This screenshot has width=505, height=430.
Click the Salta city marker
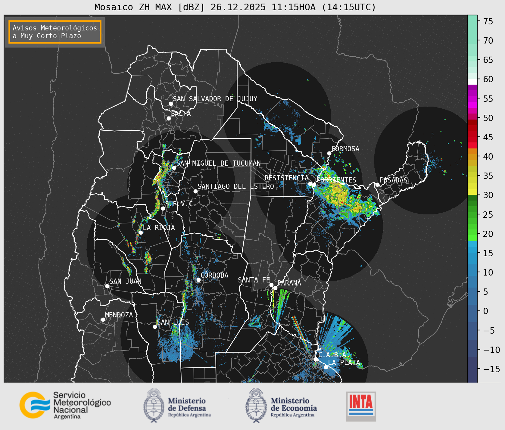tap(169, 118)
